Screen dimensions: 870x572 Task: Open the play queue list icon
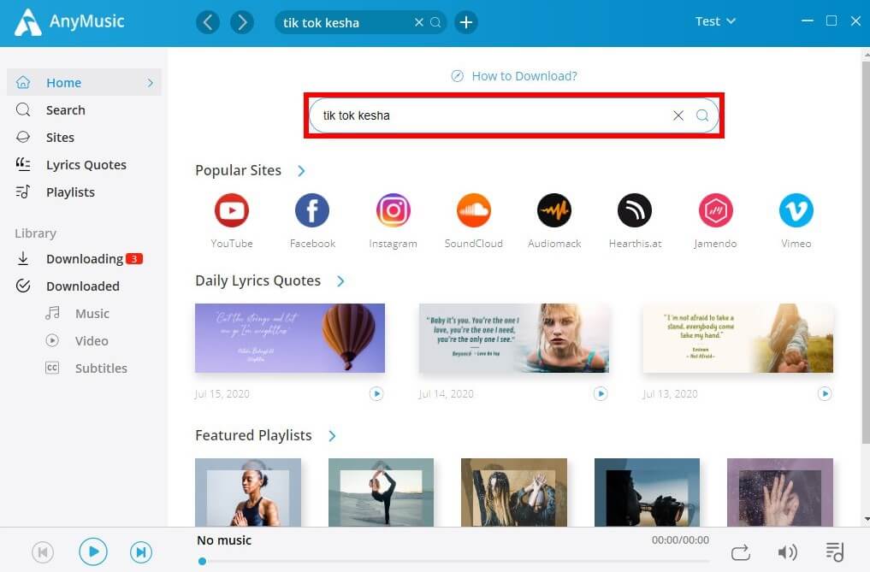(x=834, y=552)
